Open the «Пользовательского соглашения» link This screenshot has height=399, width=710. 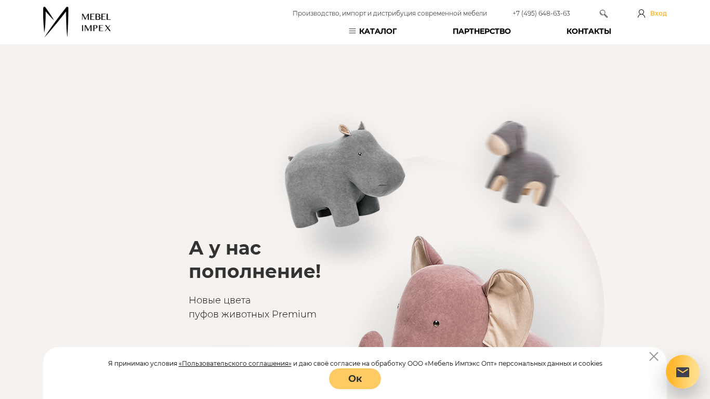[x=235, y=364]
